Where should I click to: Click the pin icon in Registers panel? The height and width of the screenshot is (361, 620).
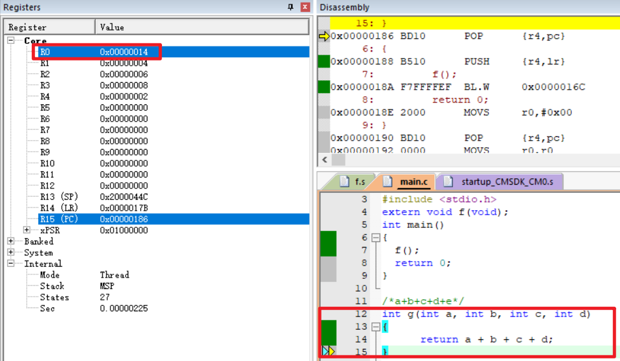click(x=291, y=7)
